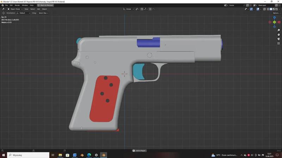
Task: Open the Blender logo menu
Action: pos(2,5)
